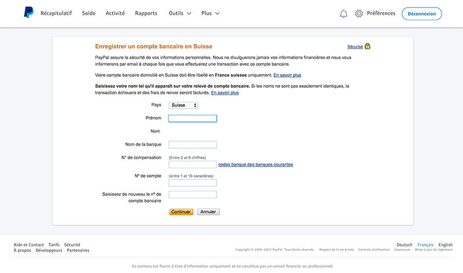This screenshot has height=273, width=463.
Task: Focus the Prénom text field
Action: [192, 119]
